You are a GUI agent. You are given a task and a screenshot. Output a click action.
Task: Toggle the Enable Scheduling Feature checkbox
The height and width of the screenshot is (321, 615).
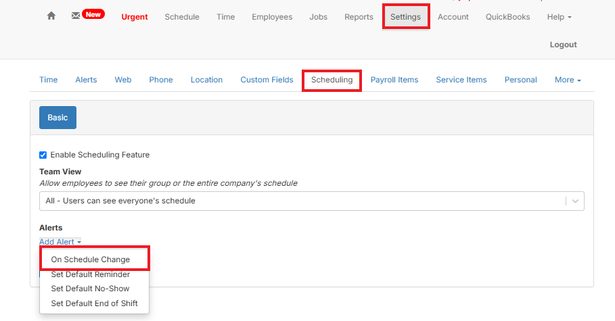(43, 155)
